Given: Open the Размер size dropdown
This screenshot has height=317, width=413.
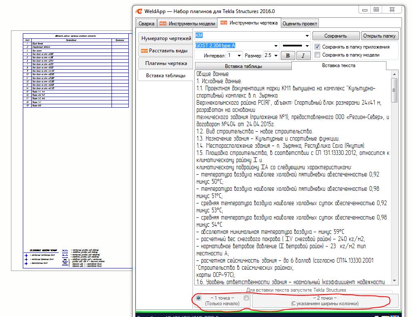Looking at the screenshot, I should pos(276,55).
